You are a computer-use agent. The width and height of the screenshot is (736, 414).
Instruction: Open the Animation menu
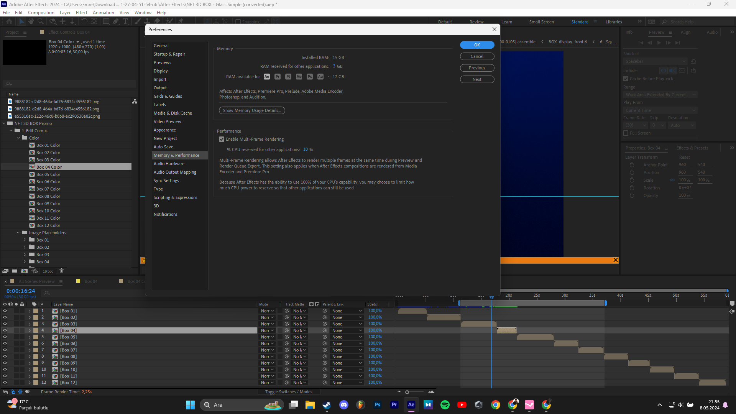click(103, 13)
